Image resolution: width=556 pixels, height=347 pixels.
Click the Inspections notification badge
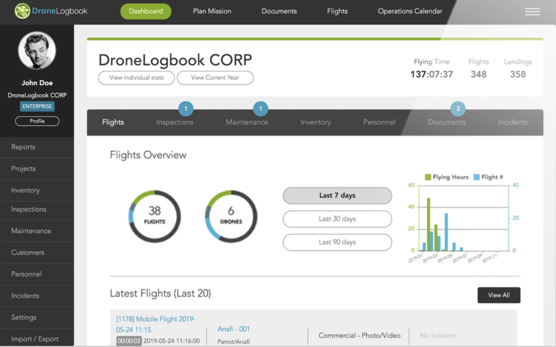[x=185, y=109]
